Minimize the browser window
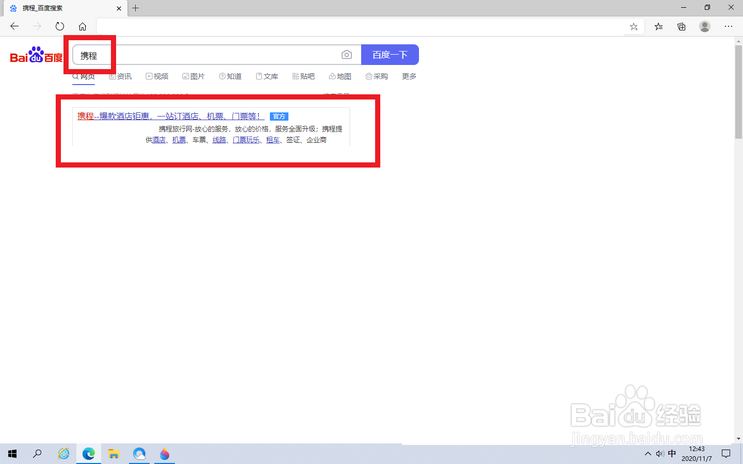This screenshot has height=464, width=743. (684, 8)
